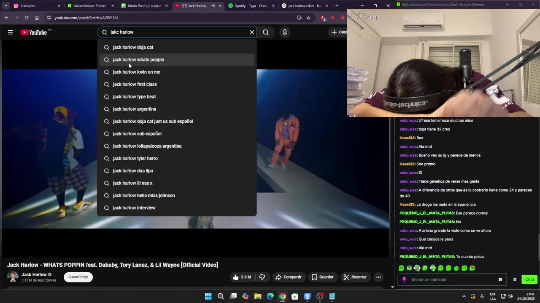Open the Jack Harlow channel avatar
This screenshot has height=303, width=540.
13,277
